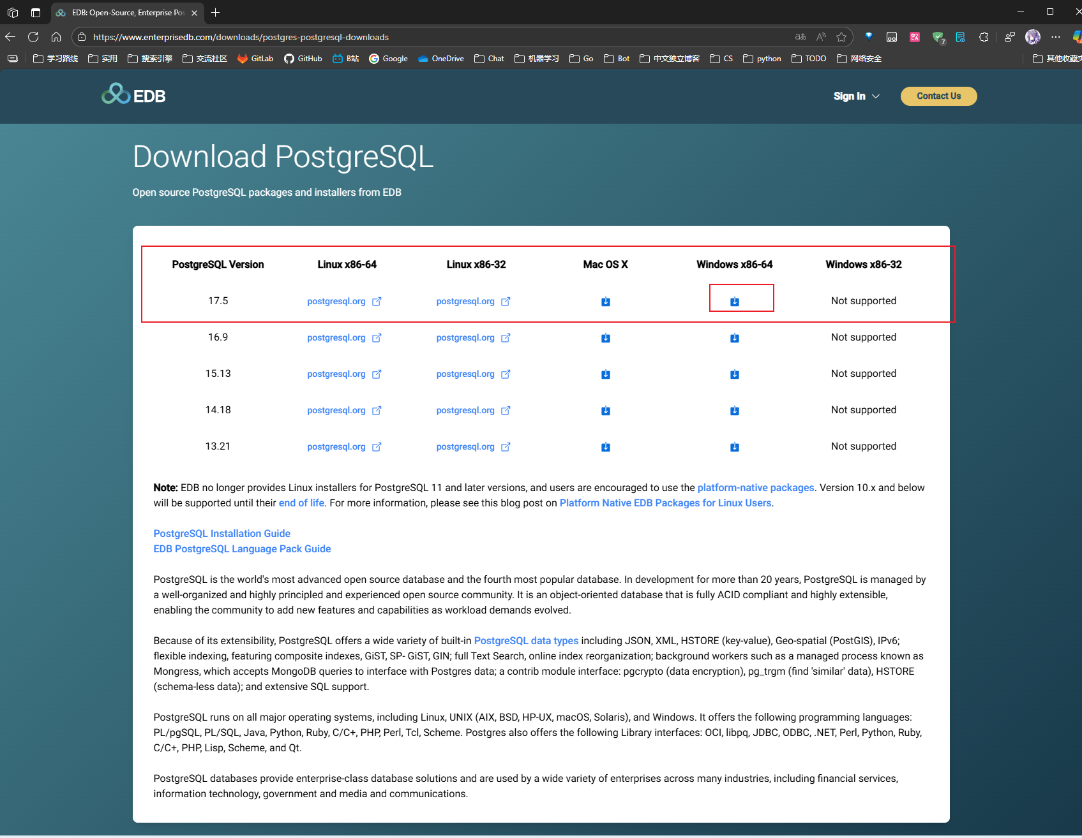Screen dimensions: 1082x838
Task: Open the python bookmark folder
Action: point(762,59)
